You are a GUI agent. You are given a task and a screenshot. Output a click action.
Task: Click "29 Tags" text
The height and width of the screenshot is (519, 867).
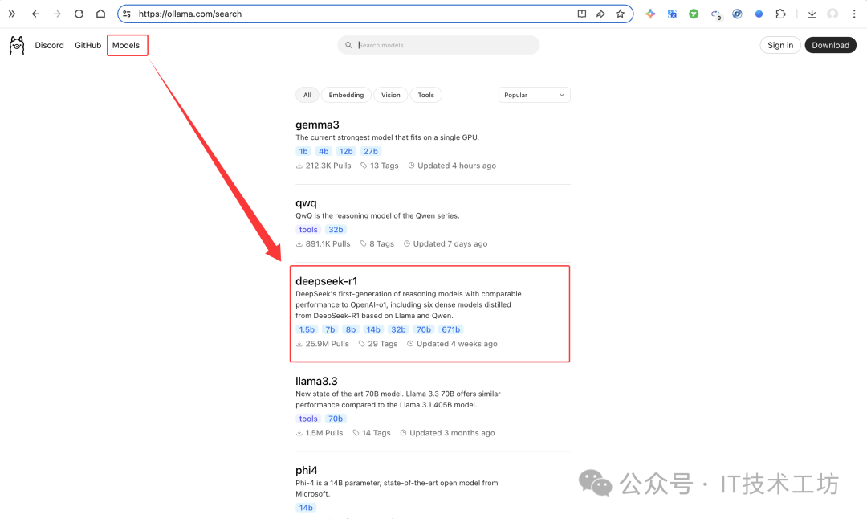[x=383, y=344]
